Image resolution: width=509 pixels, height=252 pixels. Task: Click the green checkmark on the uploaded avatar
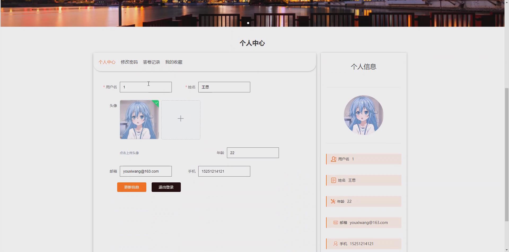tap(156, 102)
